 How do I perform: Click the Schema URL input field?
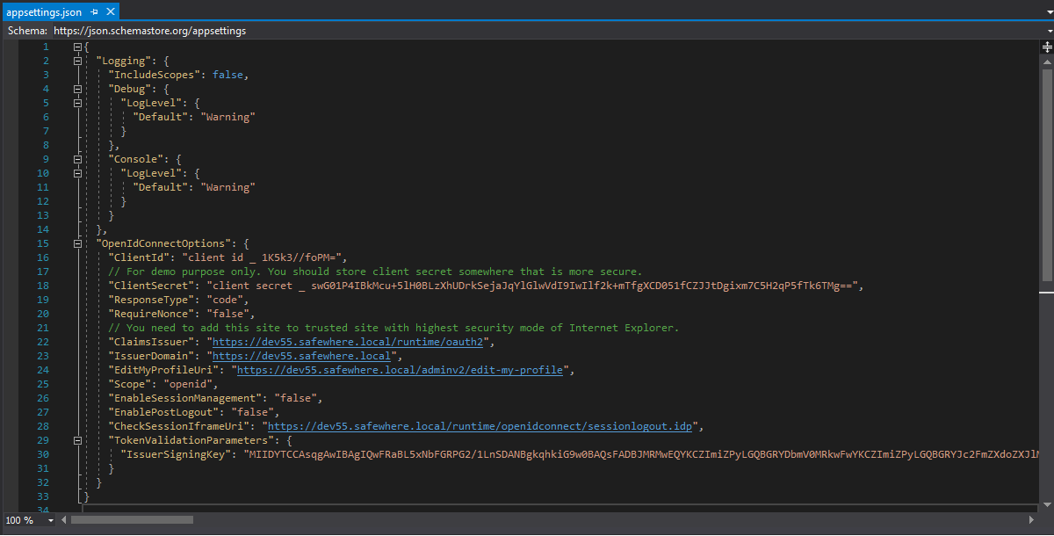(545, 30)
